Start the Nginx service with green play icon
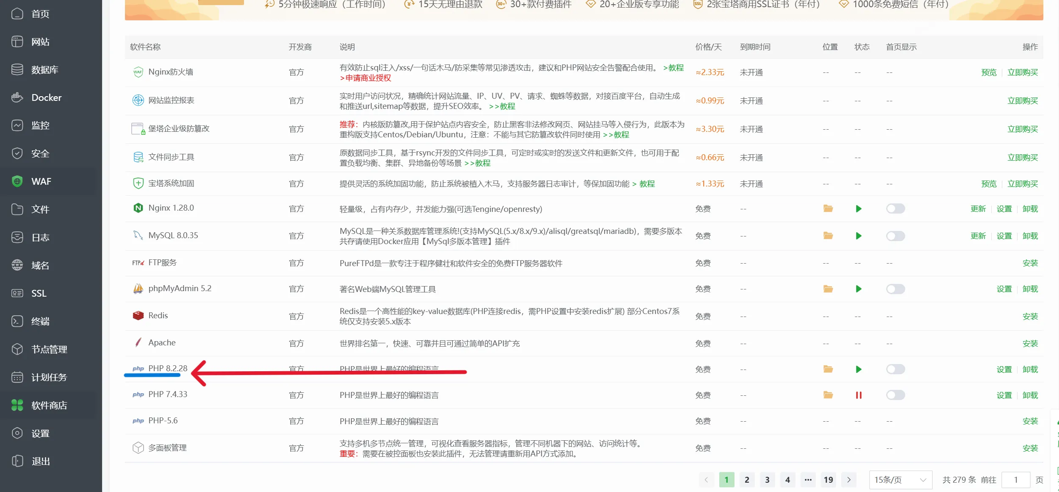The height and width of the screenshot is (492, 1059). 859,208
